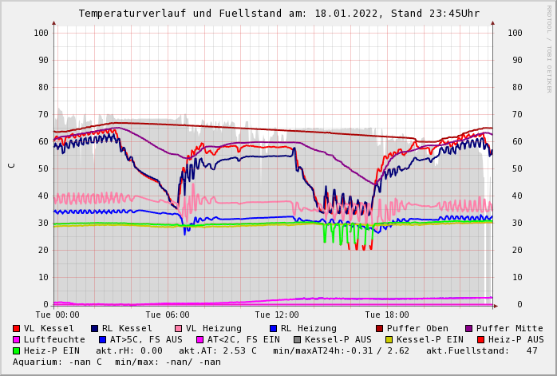Click the red VL Kessel legend swatch
This screenshot has height=376, width=557.
tap(16, 328)
